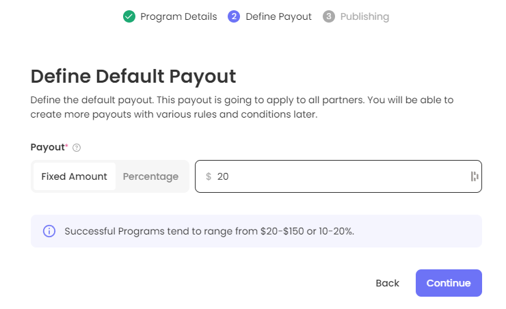Viewport: 506px width, 309px height.
Task: Click the default payout description paragraph
Action: tap(242, 107)
